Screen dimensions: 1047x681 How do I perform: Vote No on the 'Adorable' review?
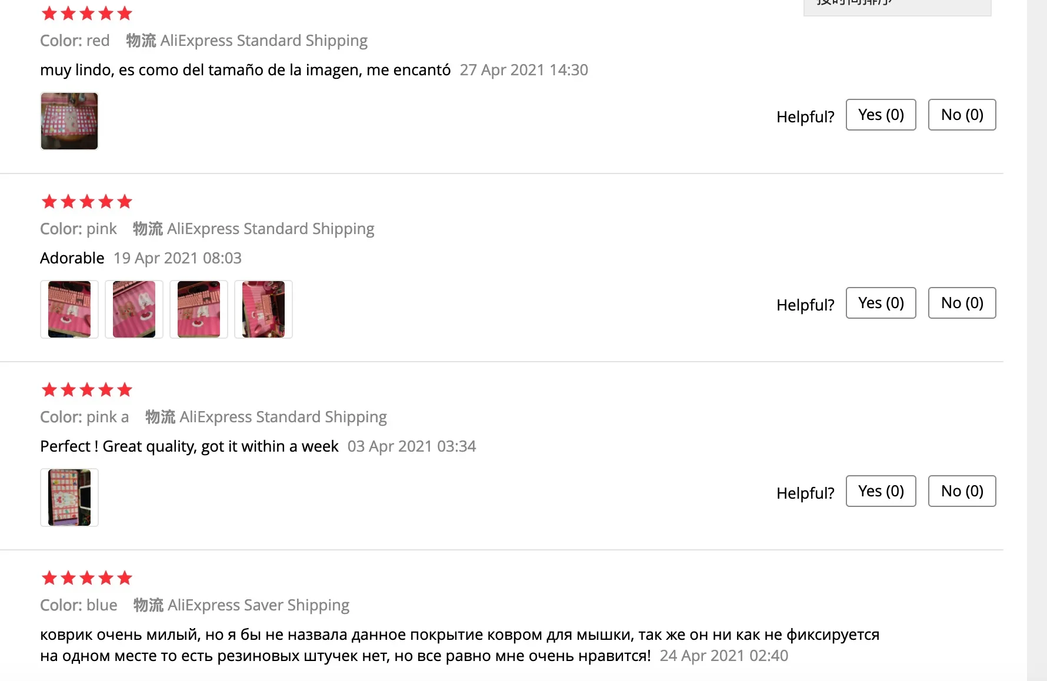click(962, 303)
